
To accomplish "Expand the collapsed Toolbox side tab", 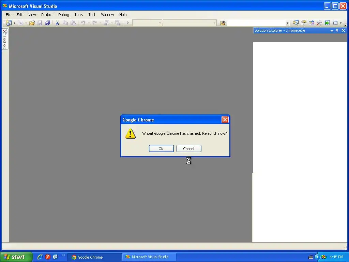I will (x=5, y=39).
